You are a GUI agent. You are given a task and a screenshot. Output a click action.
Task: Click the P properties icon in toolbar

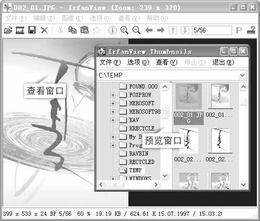point(239,30)
